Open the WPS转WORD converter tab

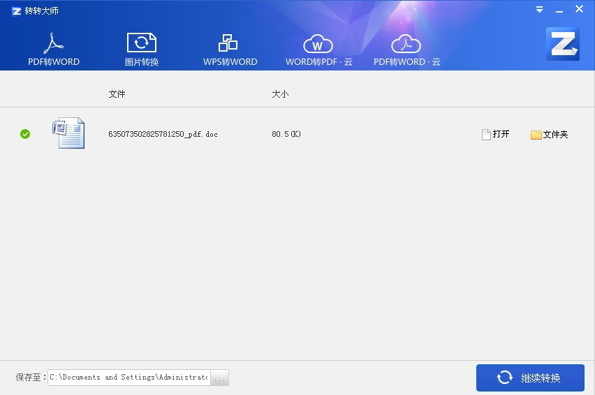pyautogui.click(x=230, y=50)
